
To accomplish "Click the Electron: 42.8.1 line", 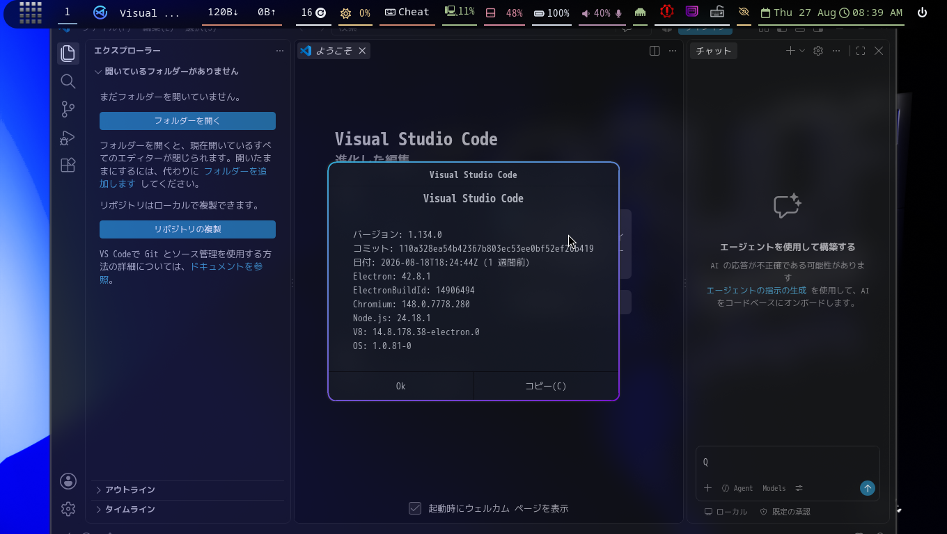I will (x=392, y=276).
